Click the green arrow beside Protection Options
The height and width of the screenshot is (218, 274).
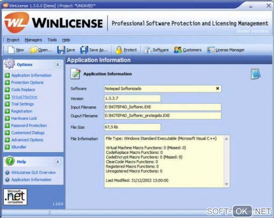[7, 82]
